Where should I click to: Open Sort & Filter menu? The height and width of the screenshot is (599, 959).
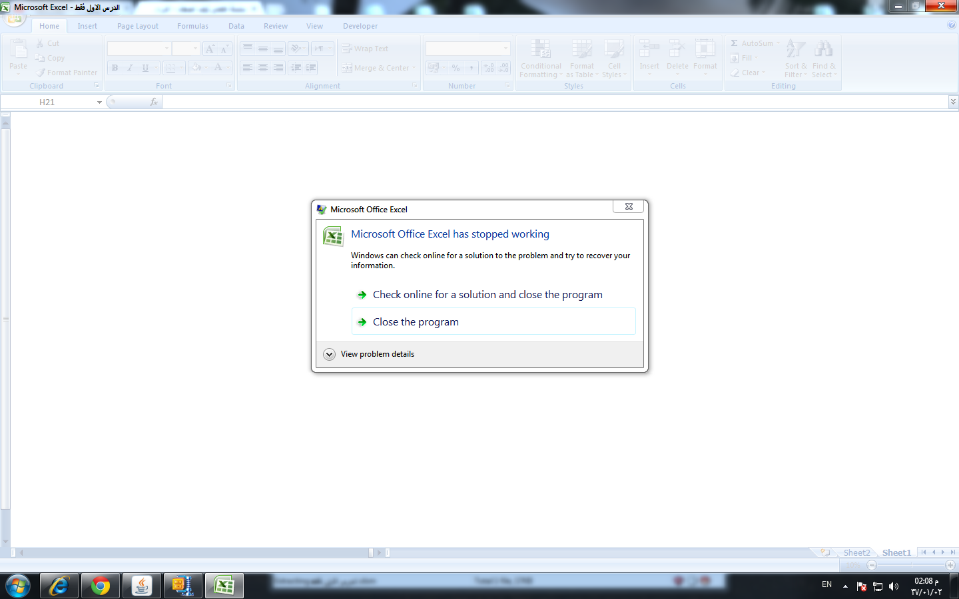(796, 59)
